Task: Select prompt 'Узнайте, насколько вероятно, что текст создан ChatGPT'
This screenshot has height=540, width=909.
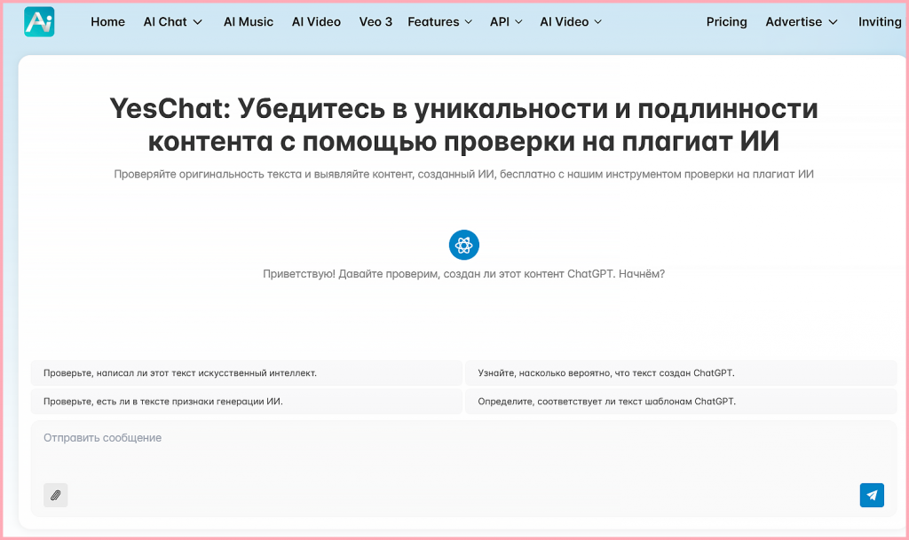Action: click(681, 373)
